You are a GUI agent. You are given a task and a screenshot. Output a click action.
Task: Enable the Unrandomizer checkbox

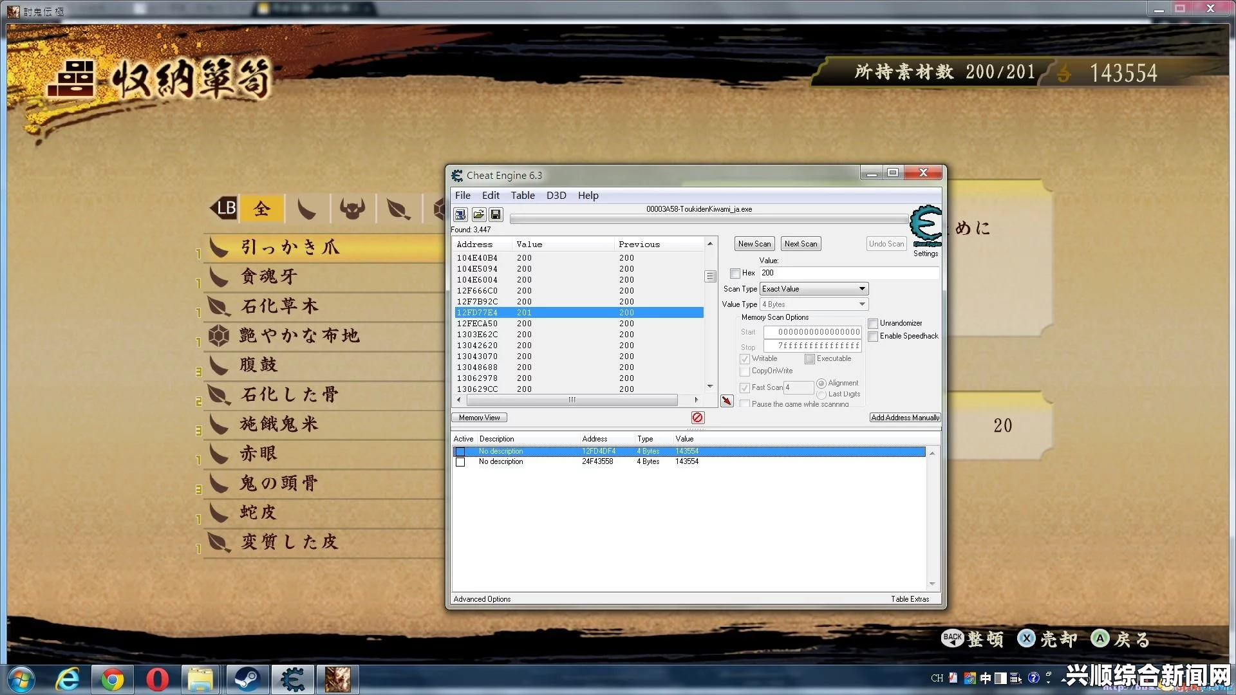[x=873, y=323]
